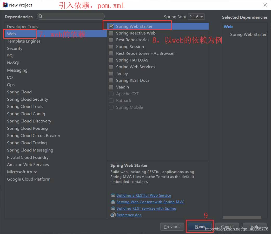Open the Security category
Image resolution: width=271 pixels, height=234 pixels.
[x=56, y=48]
